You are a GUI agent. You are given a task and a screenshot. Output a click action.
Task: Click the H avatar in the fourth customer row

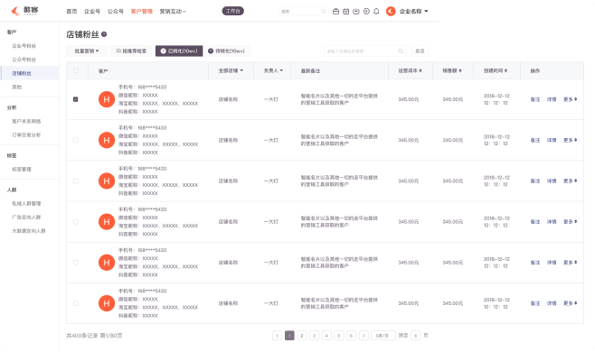107,222
